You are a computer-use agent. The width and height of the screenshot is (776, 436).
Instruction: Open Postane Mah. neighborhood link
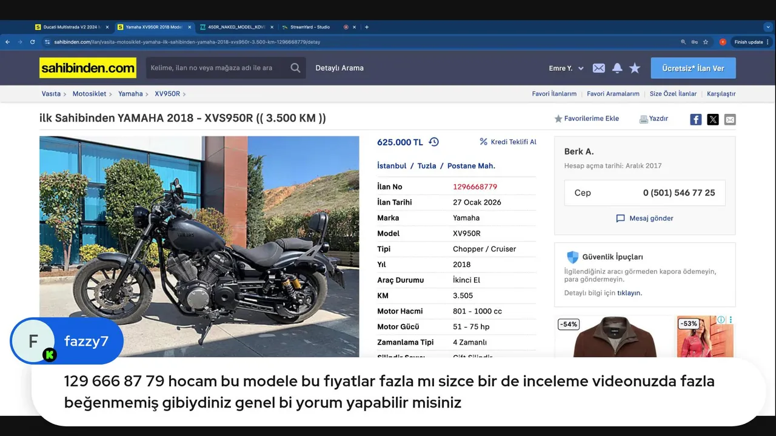tap(471, 166)
